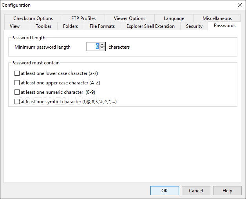Enable at least one lower case character

[x=17, y=73]
